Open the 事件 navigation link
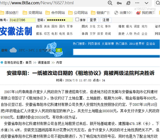The image size is (160, 139). click(x=108, y=26)
